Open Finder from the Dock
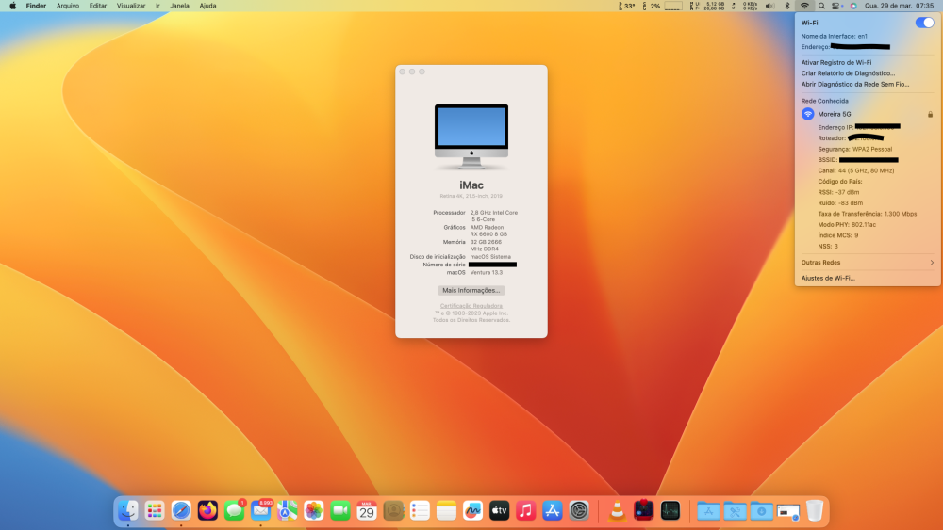Screen dimensions: 943x530 point(127,511)
